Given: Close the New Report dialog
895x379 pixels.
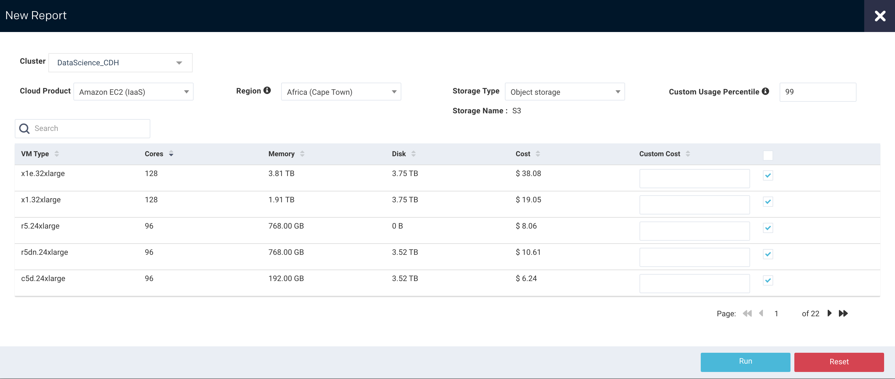Looking at the screenshot, I should pos(880,16).
